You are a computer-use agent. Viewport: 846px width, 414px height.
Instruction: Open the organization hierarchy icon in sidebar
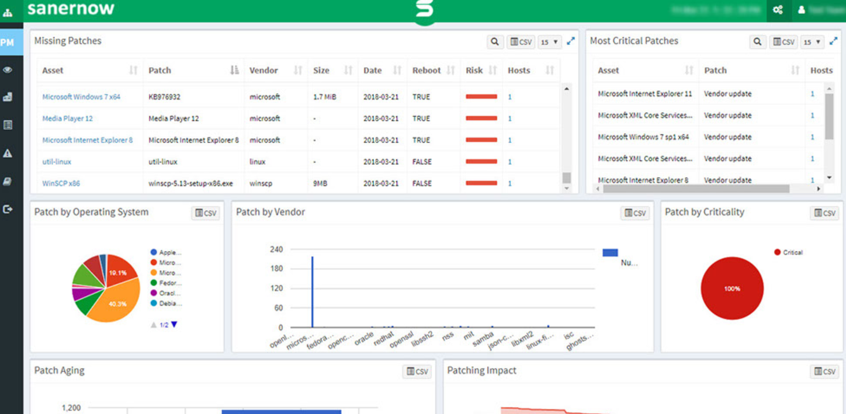click(x=8, y=13)
